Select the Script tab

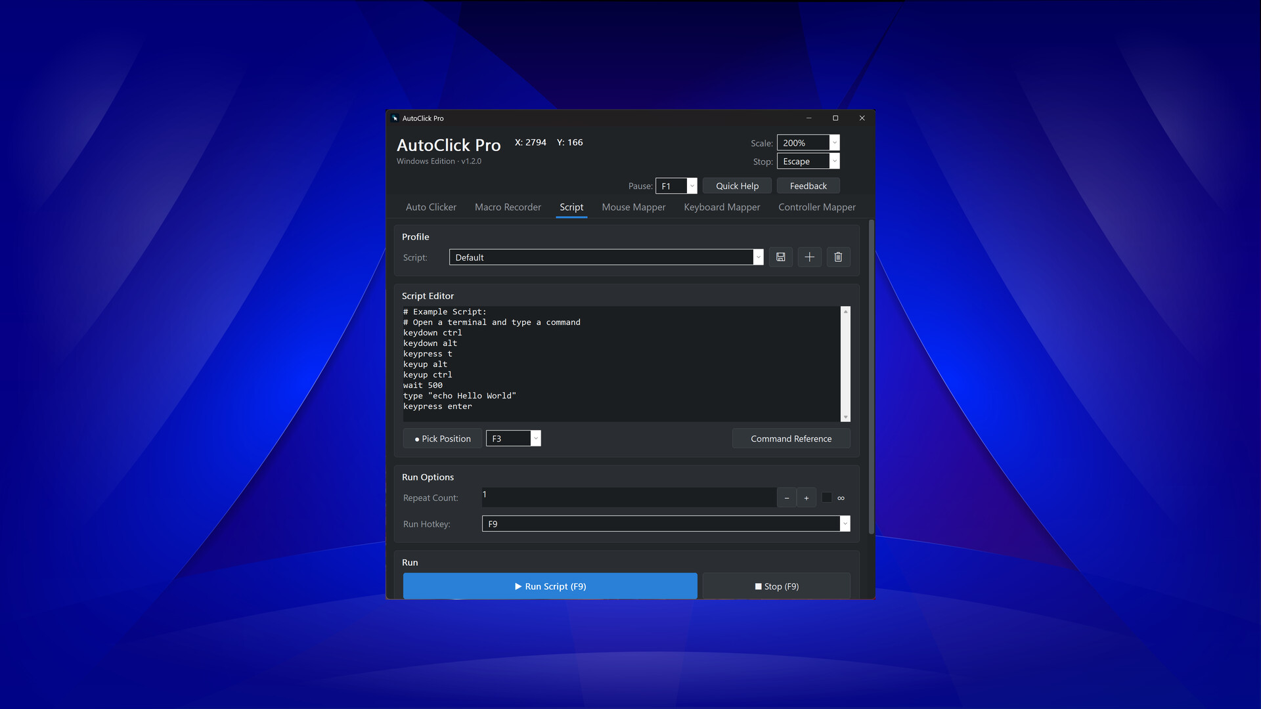[571, 207]
